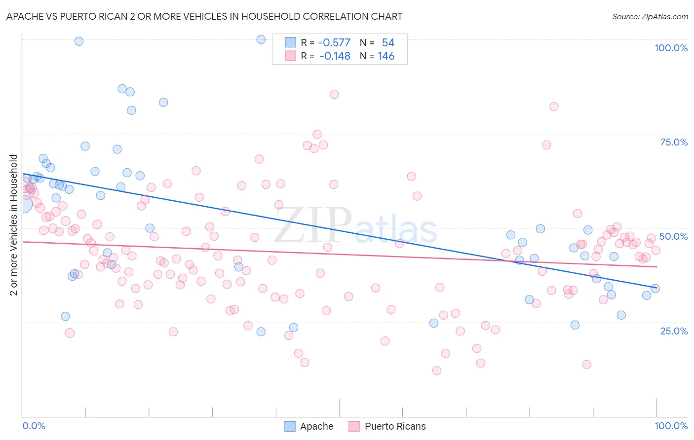Click the y-axis title 2 or more Vehicles in Household
Screen dimensions: 694x440
coord(14,225)
